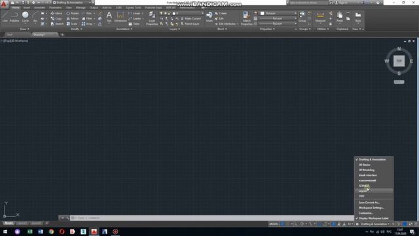Open Windows Start menu

pyautogui.click(x=5, y=231)
